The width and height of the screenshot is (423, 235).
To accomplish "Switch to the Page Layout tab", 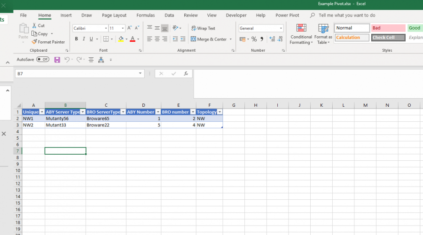I will tap(114, 16).
